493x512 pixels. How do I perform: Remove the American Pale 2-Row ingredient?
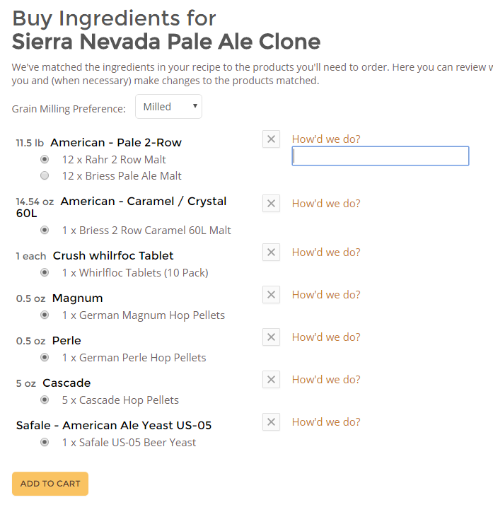point(271,139)
